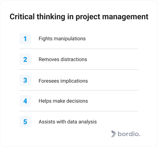
Task: Select the 'Fights manipulations' text
Action: [62, 39]
